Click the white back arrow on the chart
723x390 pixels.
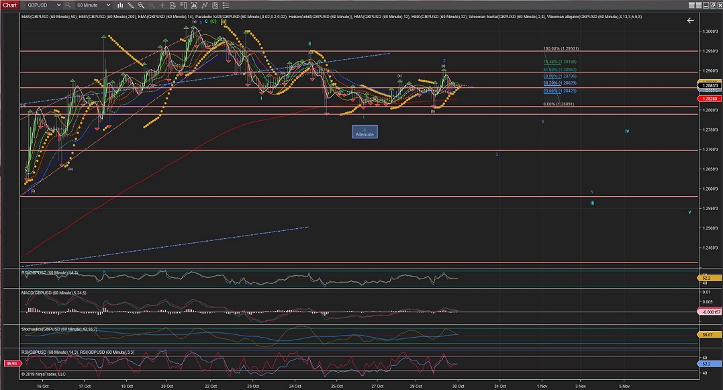tap(690, 20)
